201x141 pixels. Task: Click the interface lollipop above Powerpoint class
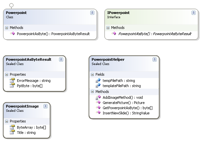point(11,5)
